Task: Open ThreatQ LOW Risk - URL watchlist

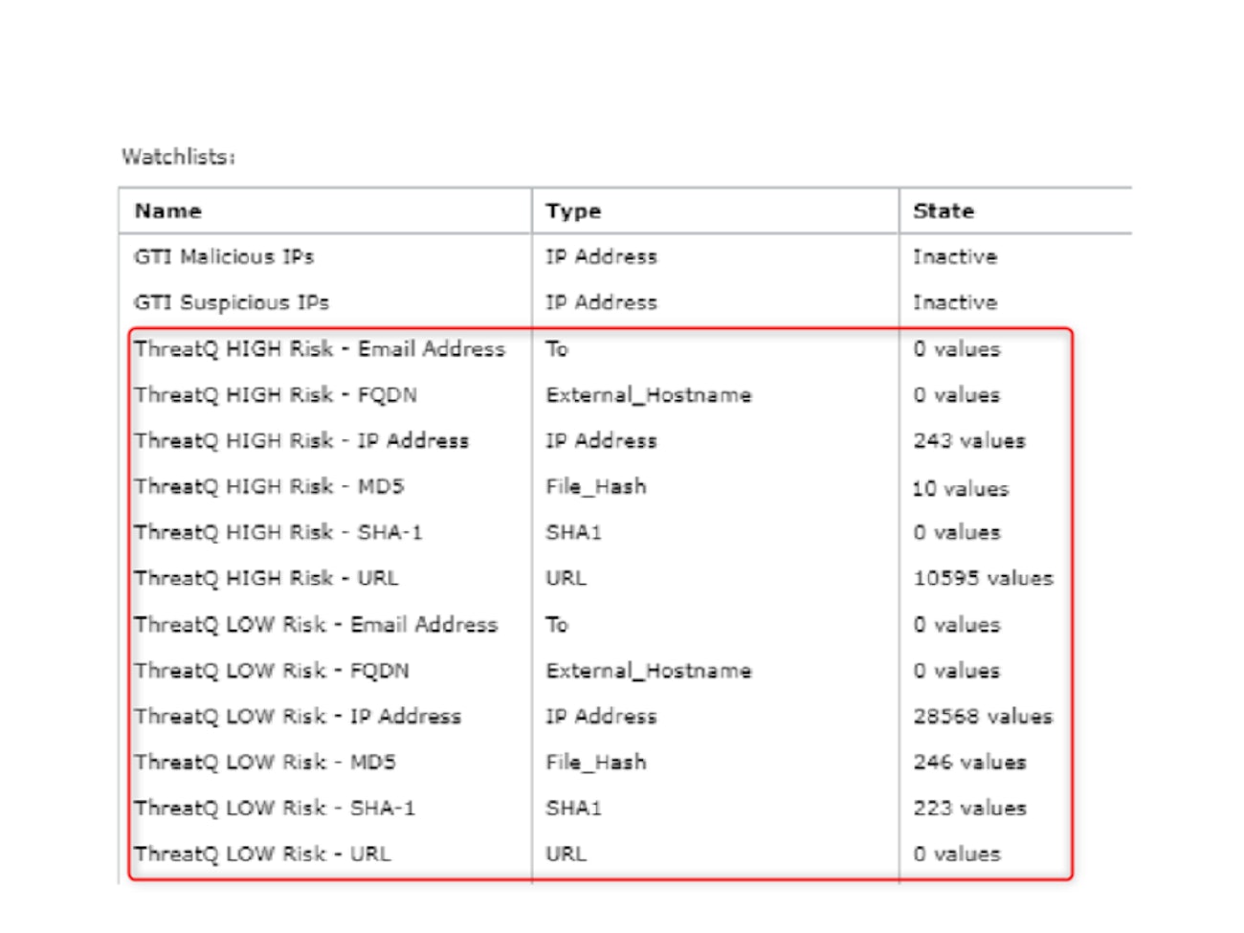Action: click(x=262, y=855)
